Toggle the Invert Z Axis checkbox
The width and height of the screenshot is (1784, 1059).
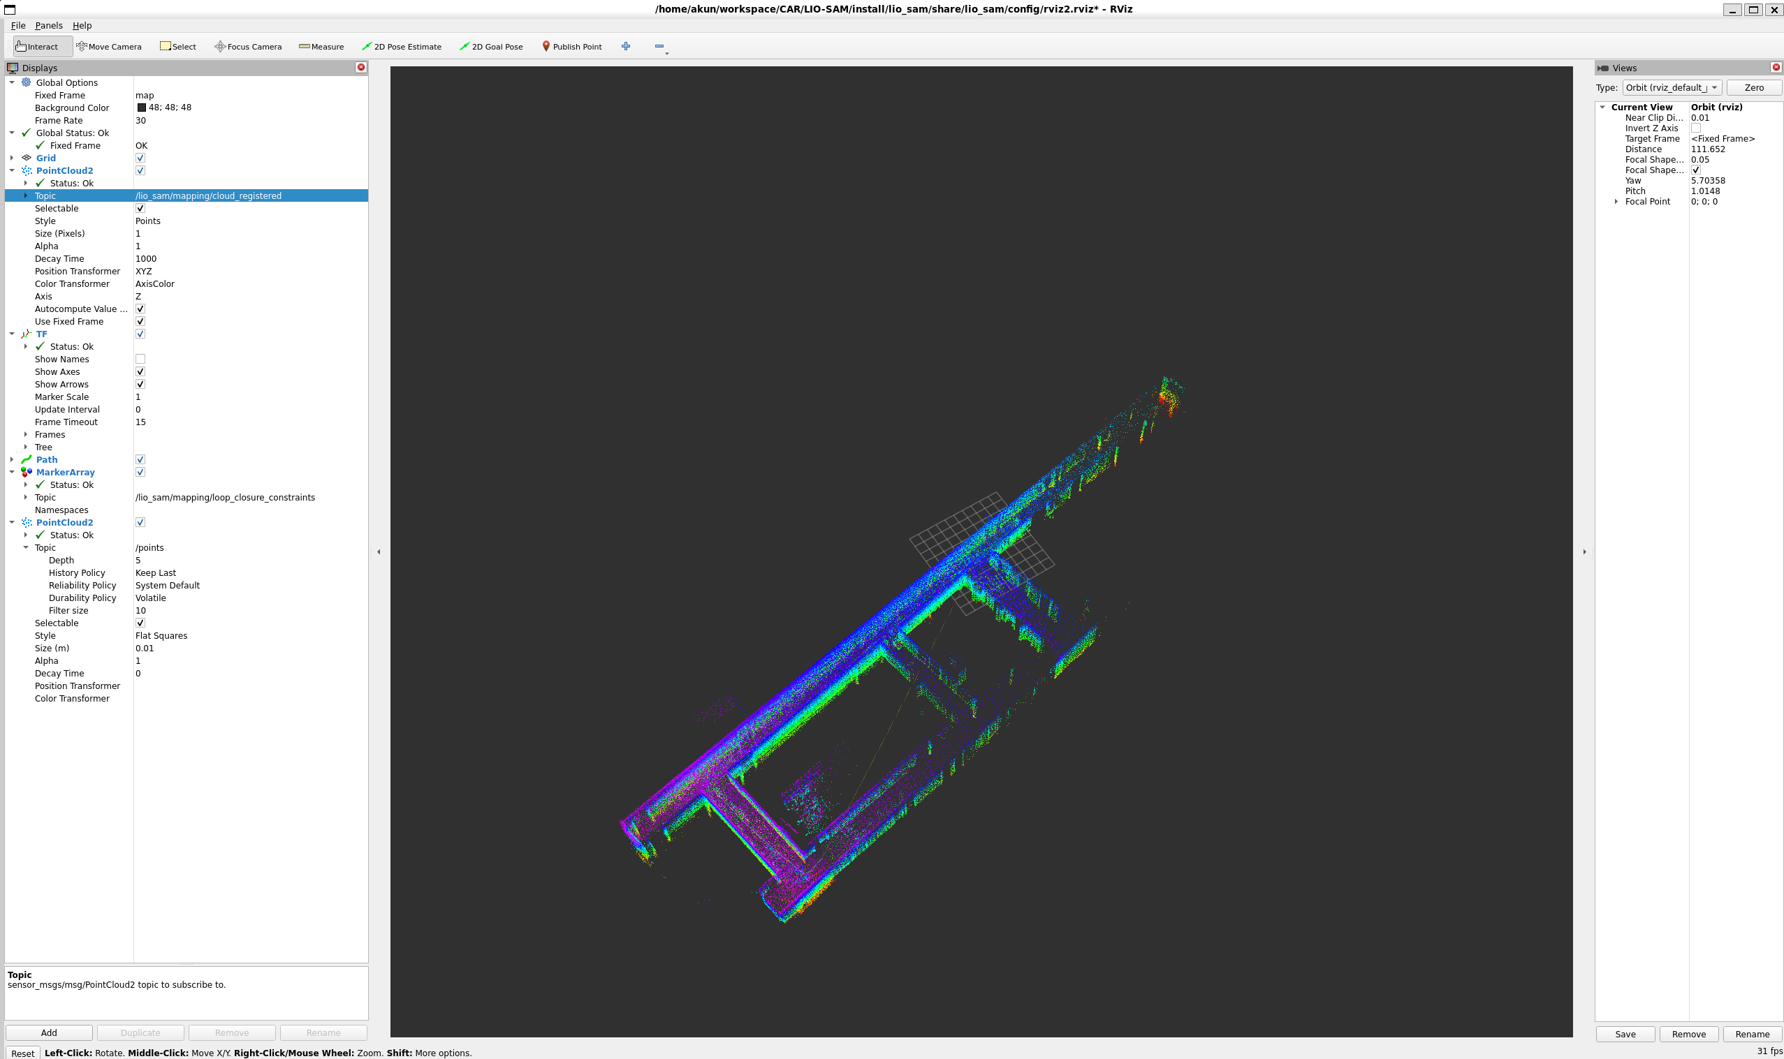pyautogui.click(x=1695, y=128)
